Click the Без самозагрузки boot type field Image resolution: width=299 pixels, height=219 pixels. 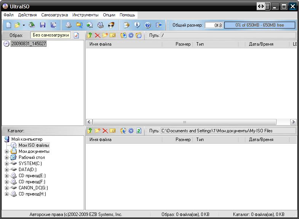51,35
